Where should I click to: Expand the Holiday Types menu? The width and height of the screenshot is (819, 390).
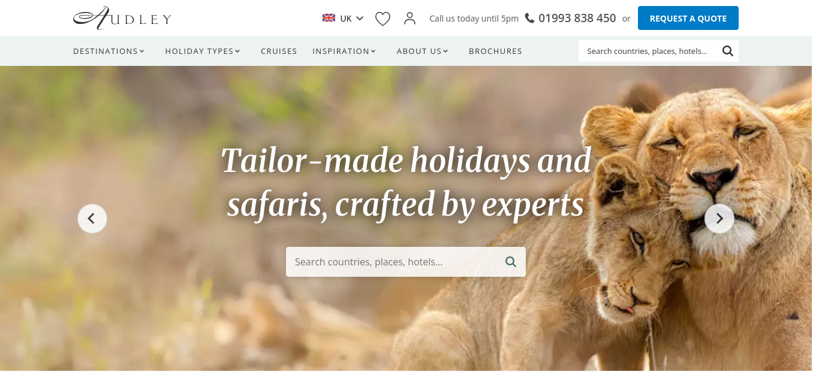203,51
